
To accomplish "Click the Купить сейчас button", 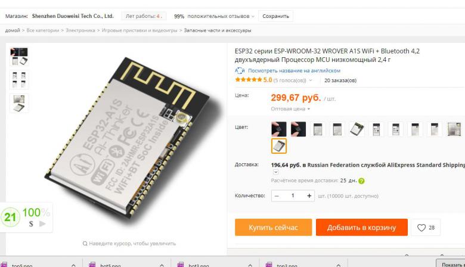I will point(273,227).
